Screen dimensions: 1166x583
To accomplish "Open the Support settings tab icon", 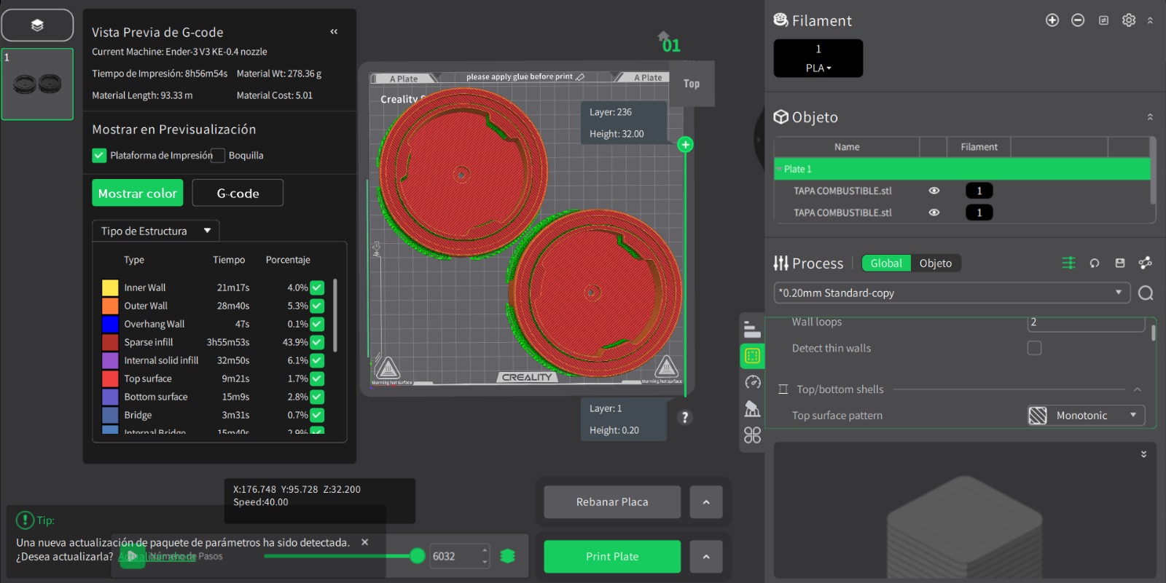I will (x=752, y=408).
